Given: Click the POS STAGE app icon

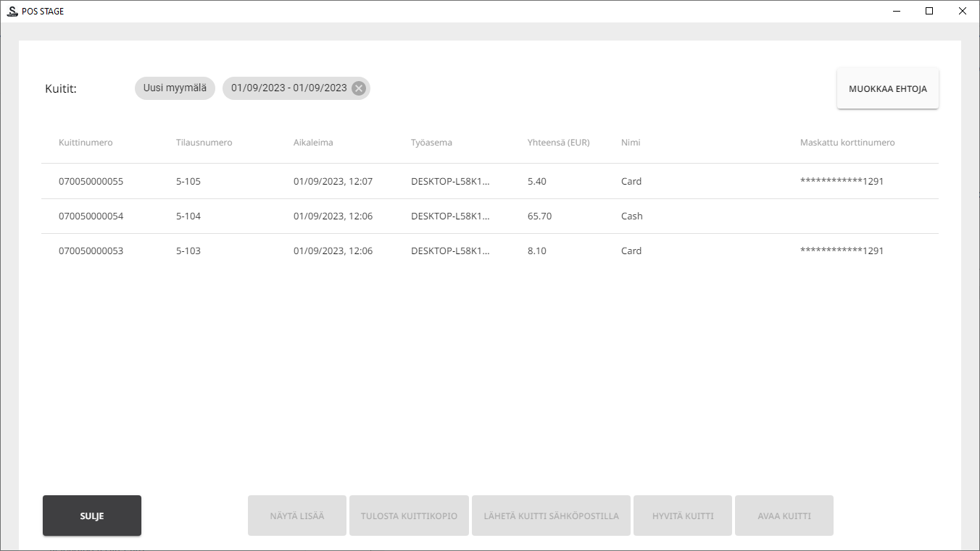Looking at the screenshot, I should pyautogui.click(x=12, y=11).
